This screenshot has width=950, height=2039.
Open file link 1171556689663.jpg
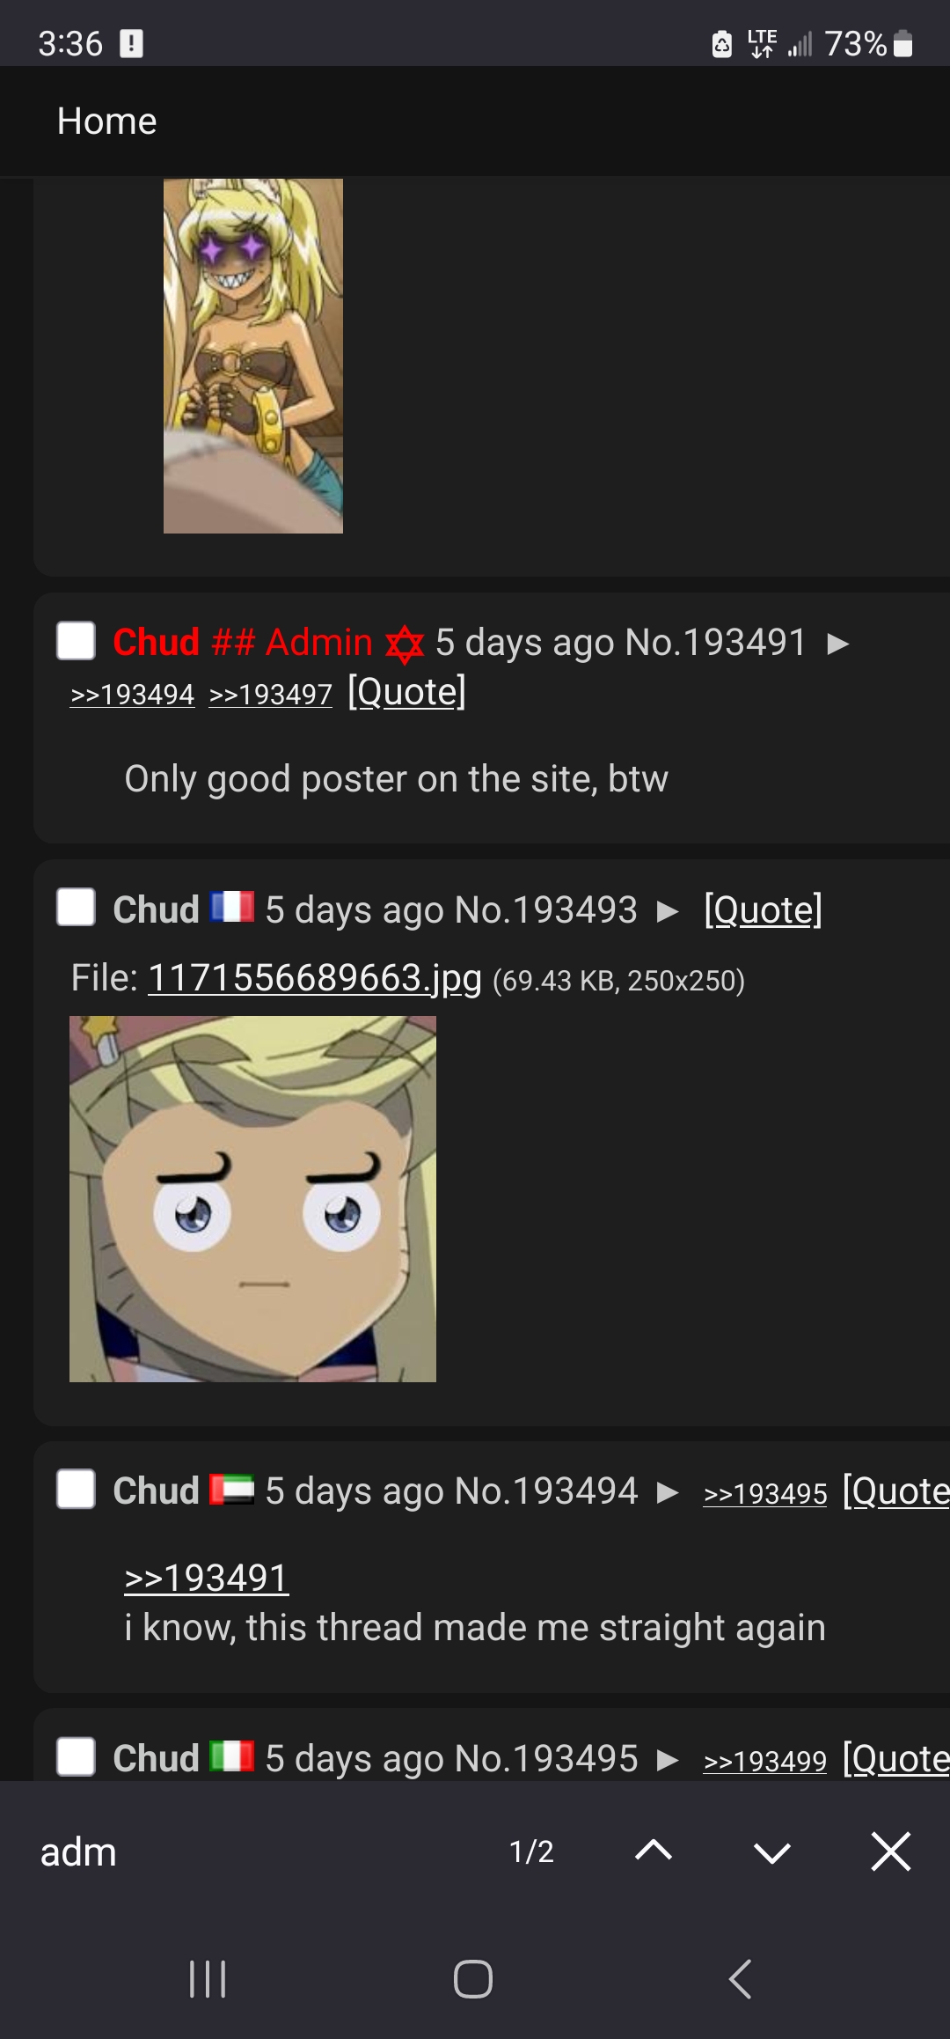click(x=315, y=977)
